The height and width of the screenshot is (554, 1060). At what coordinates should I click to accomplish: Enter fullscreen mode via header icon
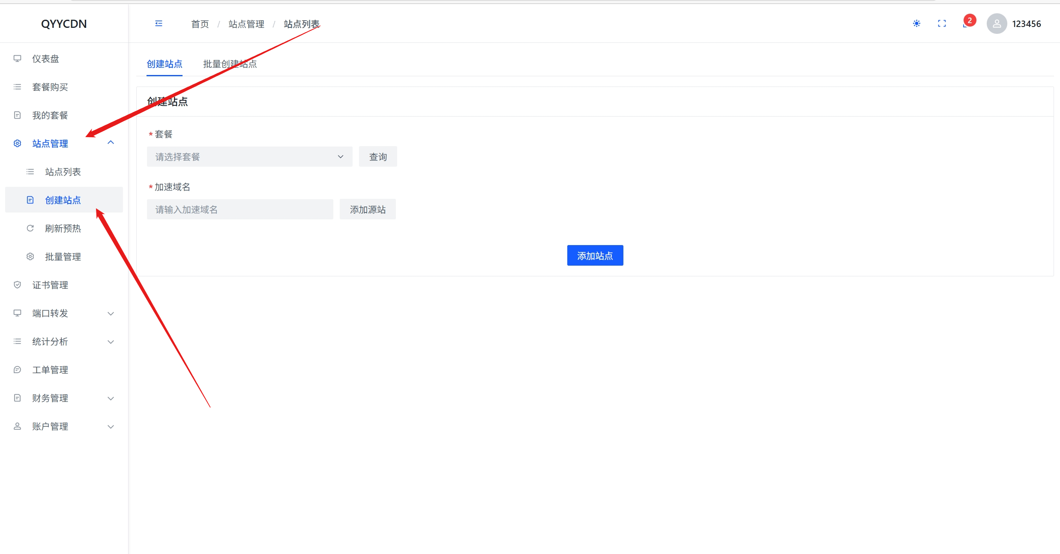[x=942, y=24]
